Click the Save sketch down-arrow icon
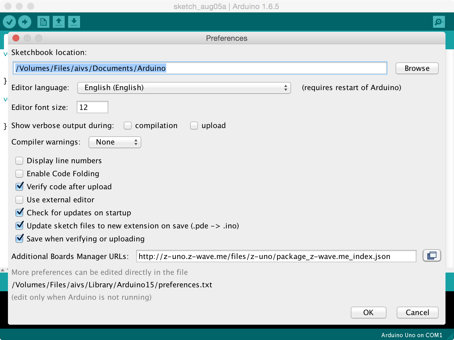 [74, 22]
